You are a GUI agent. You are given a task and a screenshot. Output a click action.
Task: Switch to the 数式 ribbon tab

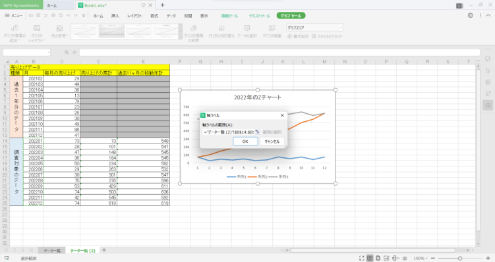(x=154, y=16)
